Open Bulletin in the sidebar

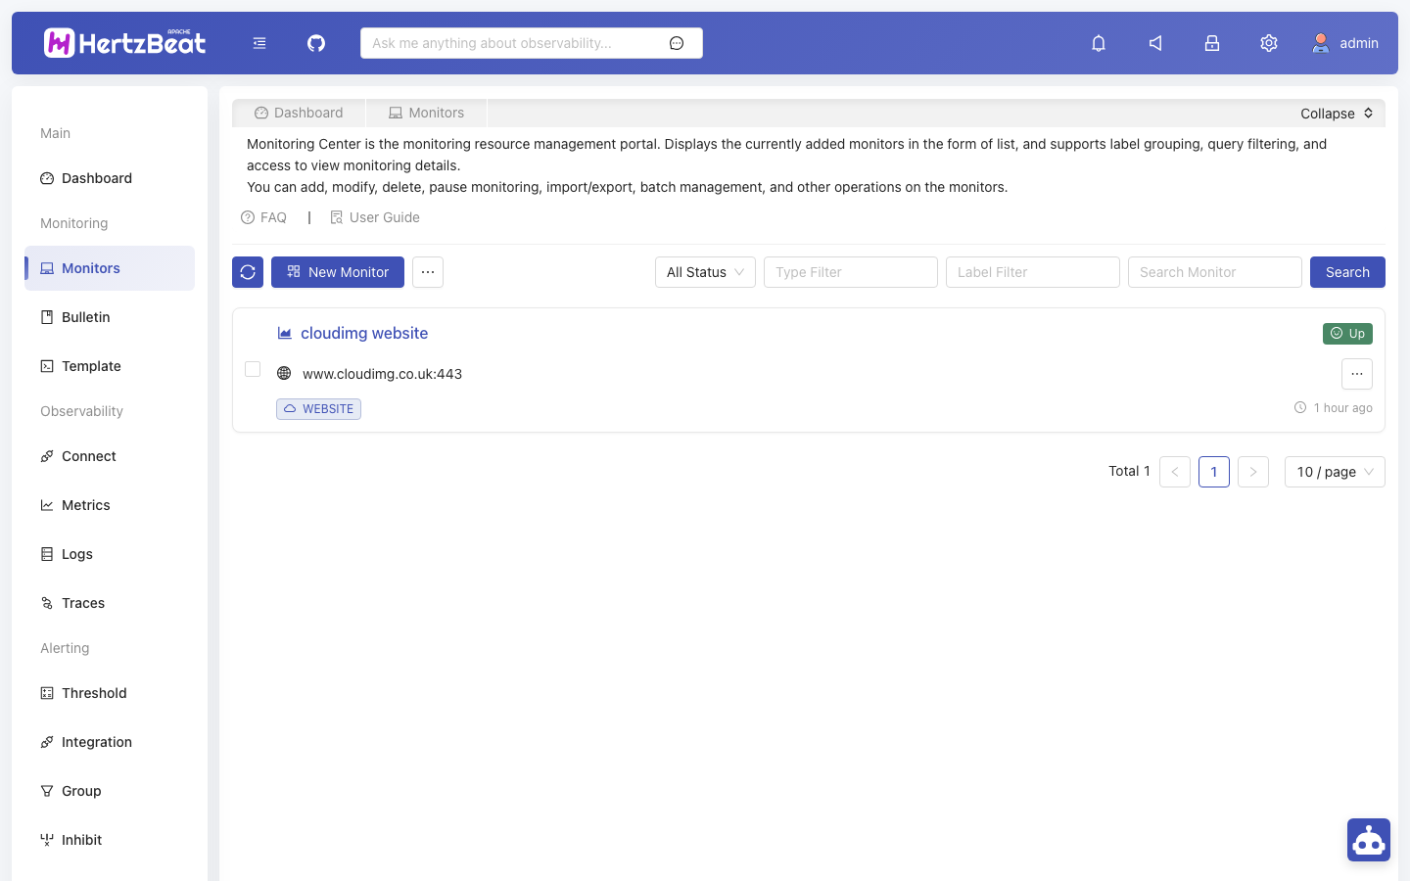pyautogui.click(x=110, y=317)
